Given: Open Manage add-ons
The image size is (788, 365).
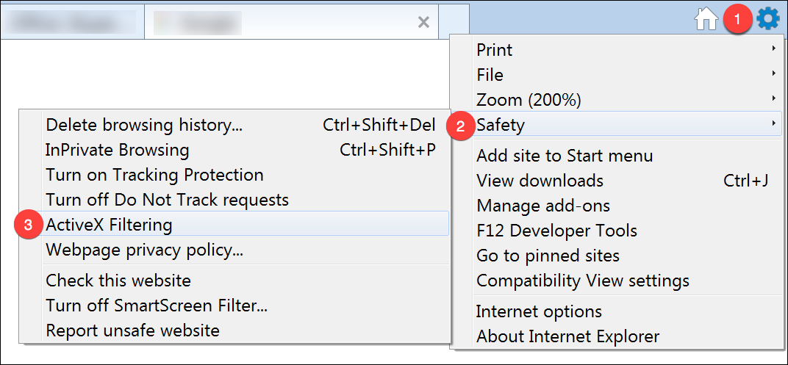Looking at the screenshot, I should (x=543, y=206).
